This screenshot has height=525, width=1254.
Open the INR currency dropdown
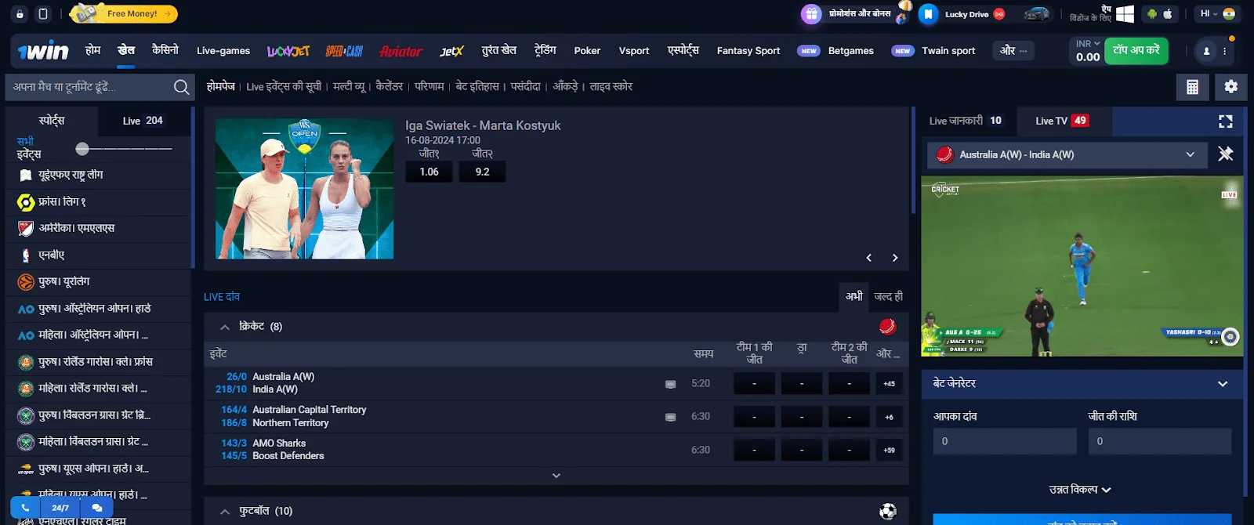click(x=1088, y=44)
